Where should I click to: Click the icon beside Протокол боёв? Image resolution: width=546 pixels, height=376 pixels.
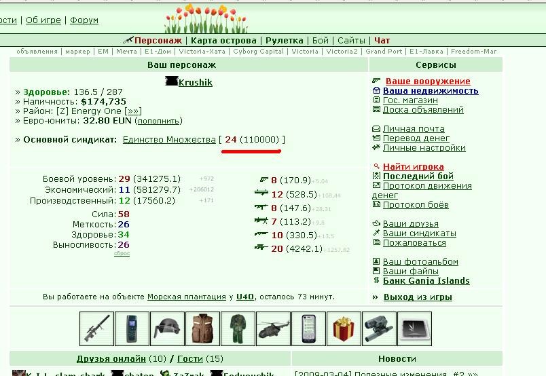click(376, 204)
